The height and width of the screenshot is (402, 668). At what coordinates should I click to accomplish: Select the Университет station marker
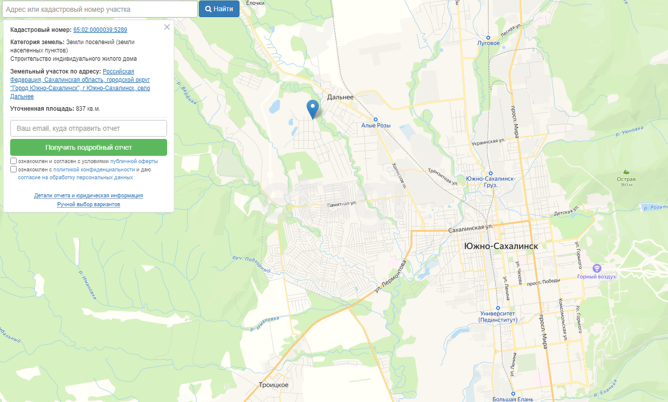click(498, 308)
